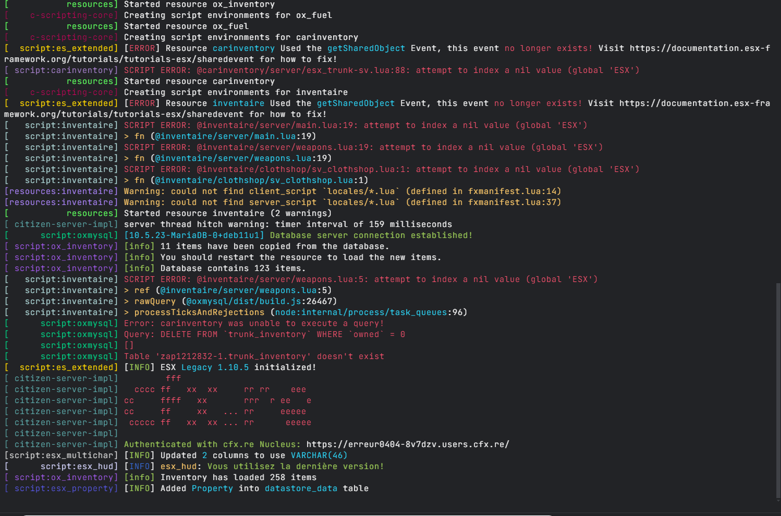Click 'Database server connection established!' message
The height and width of the screenshot is (516, 781).
tap(371, 235)
